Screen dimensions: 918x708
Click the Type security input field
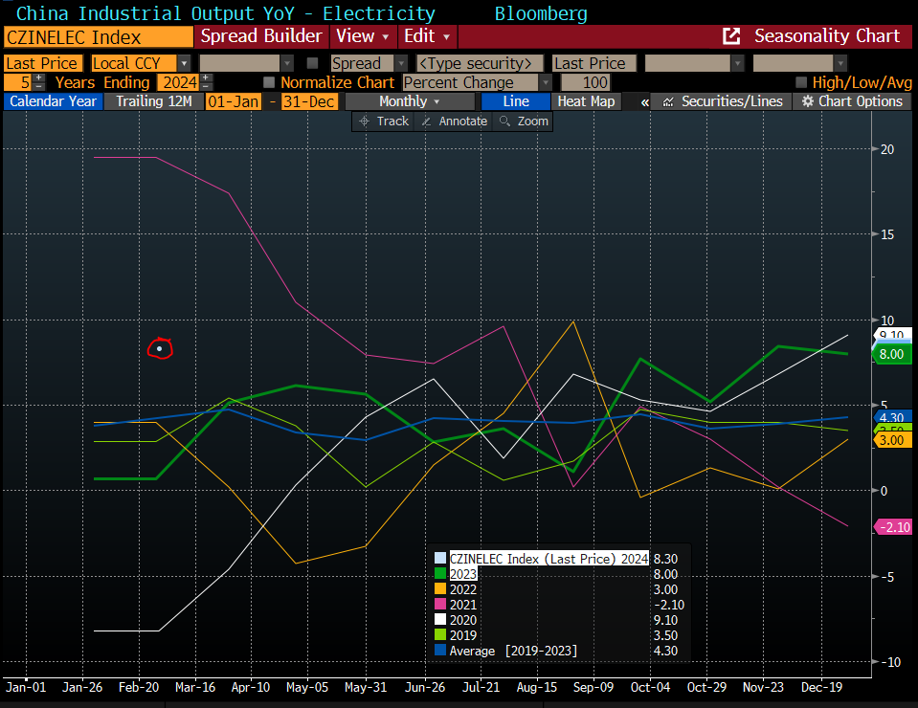click(480, 62)
